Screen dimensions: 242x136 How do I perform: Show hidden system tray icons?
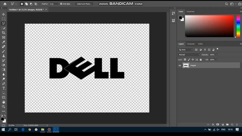pyautogui.click(x=205, y=130)
